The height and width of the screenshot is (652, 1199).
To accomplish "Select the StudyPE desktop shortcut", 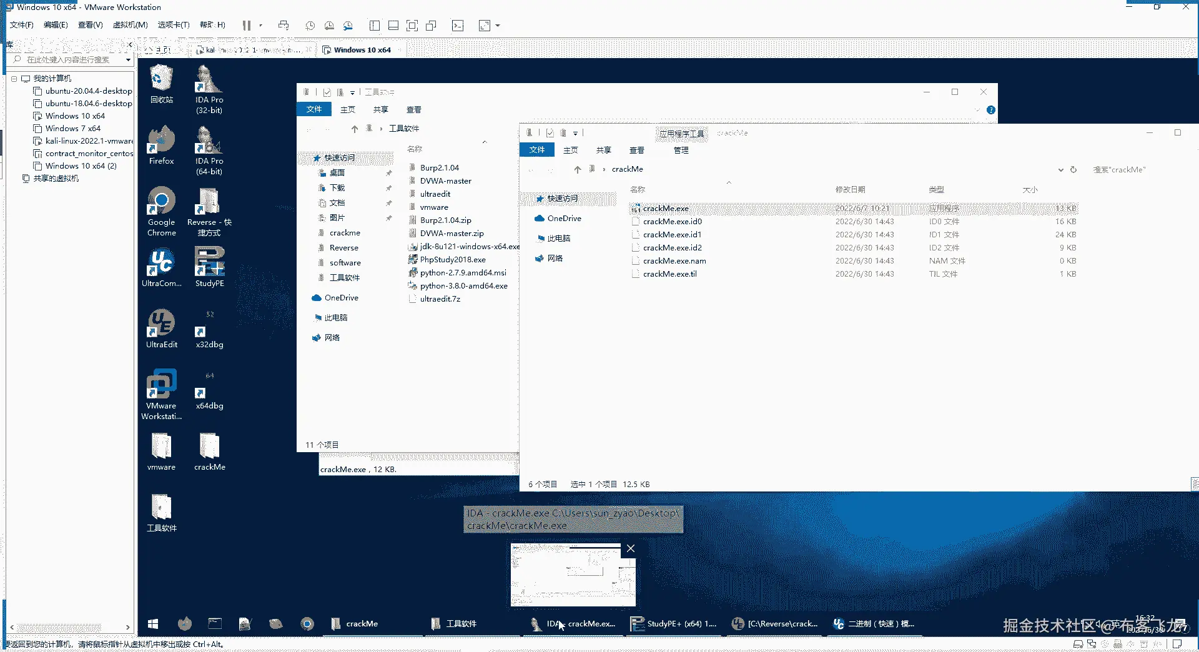I will click(209, 267).
